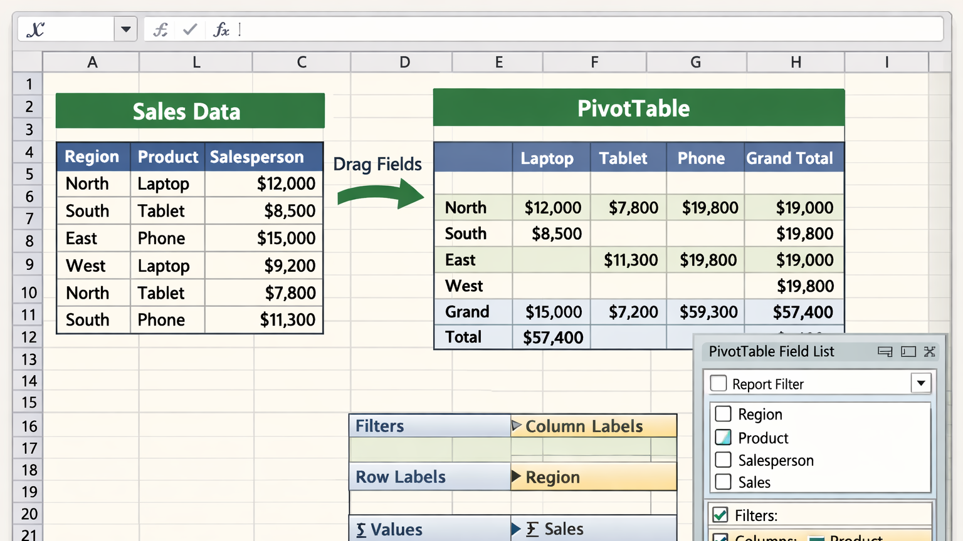The width and height of the screenshot is (963, 541).
Task: Select the Filters section header
Action: pyautogui.click(x=379, y=426)
